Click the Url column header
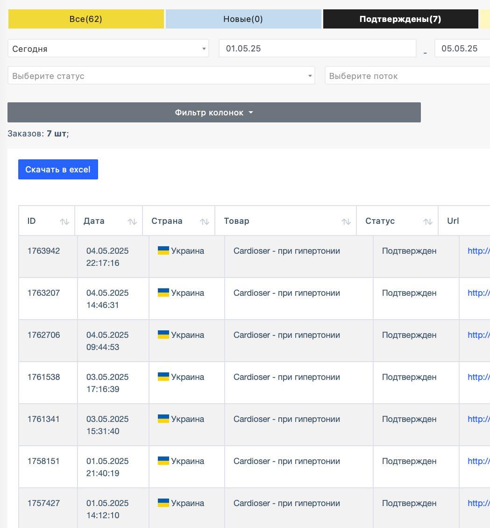This screenshot has width=490, height=528. pyautogui.click(x=464, y=221)
